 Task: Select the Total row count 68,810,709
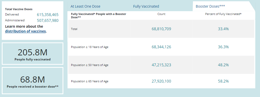pos(161,29)
